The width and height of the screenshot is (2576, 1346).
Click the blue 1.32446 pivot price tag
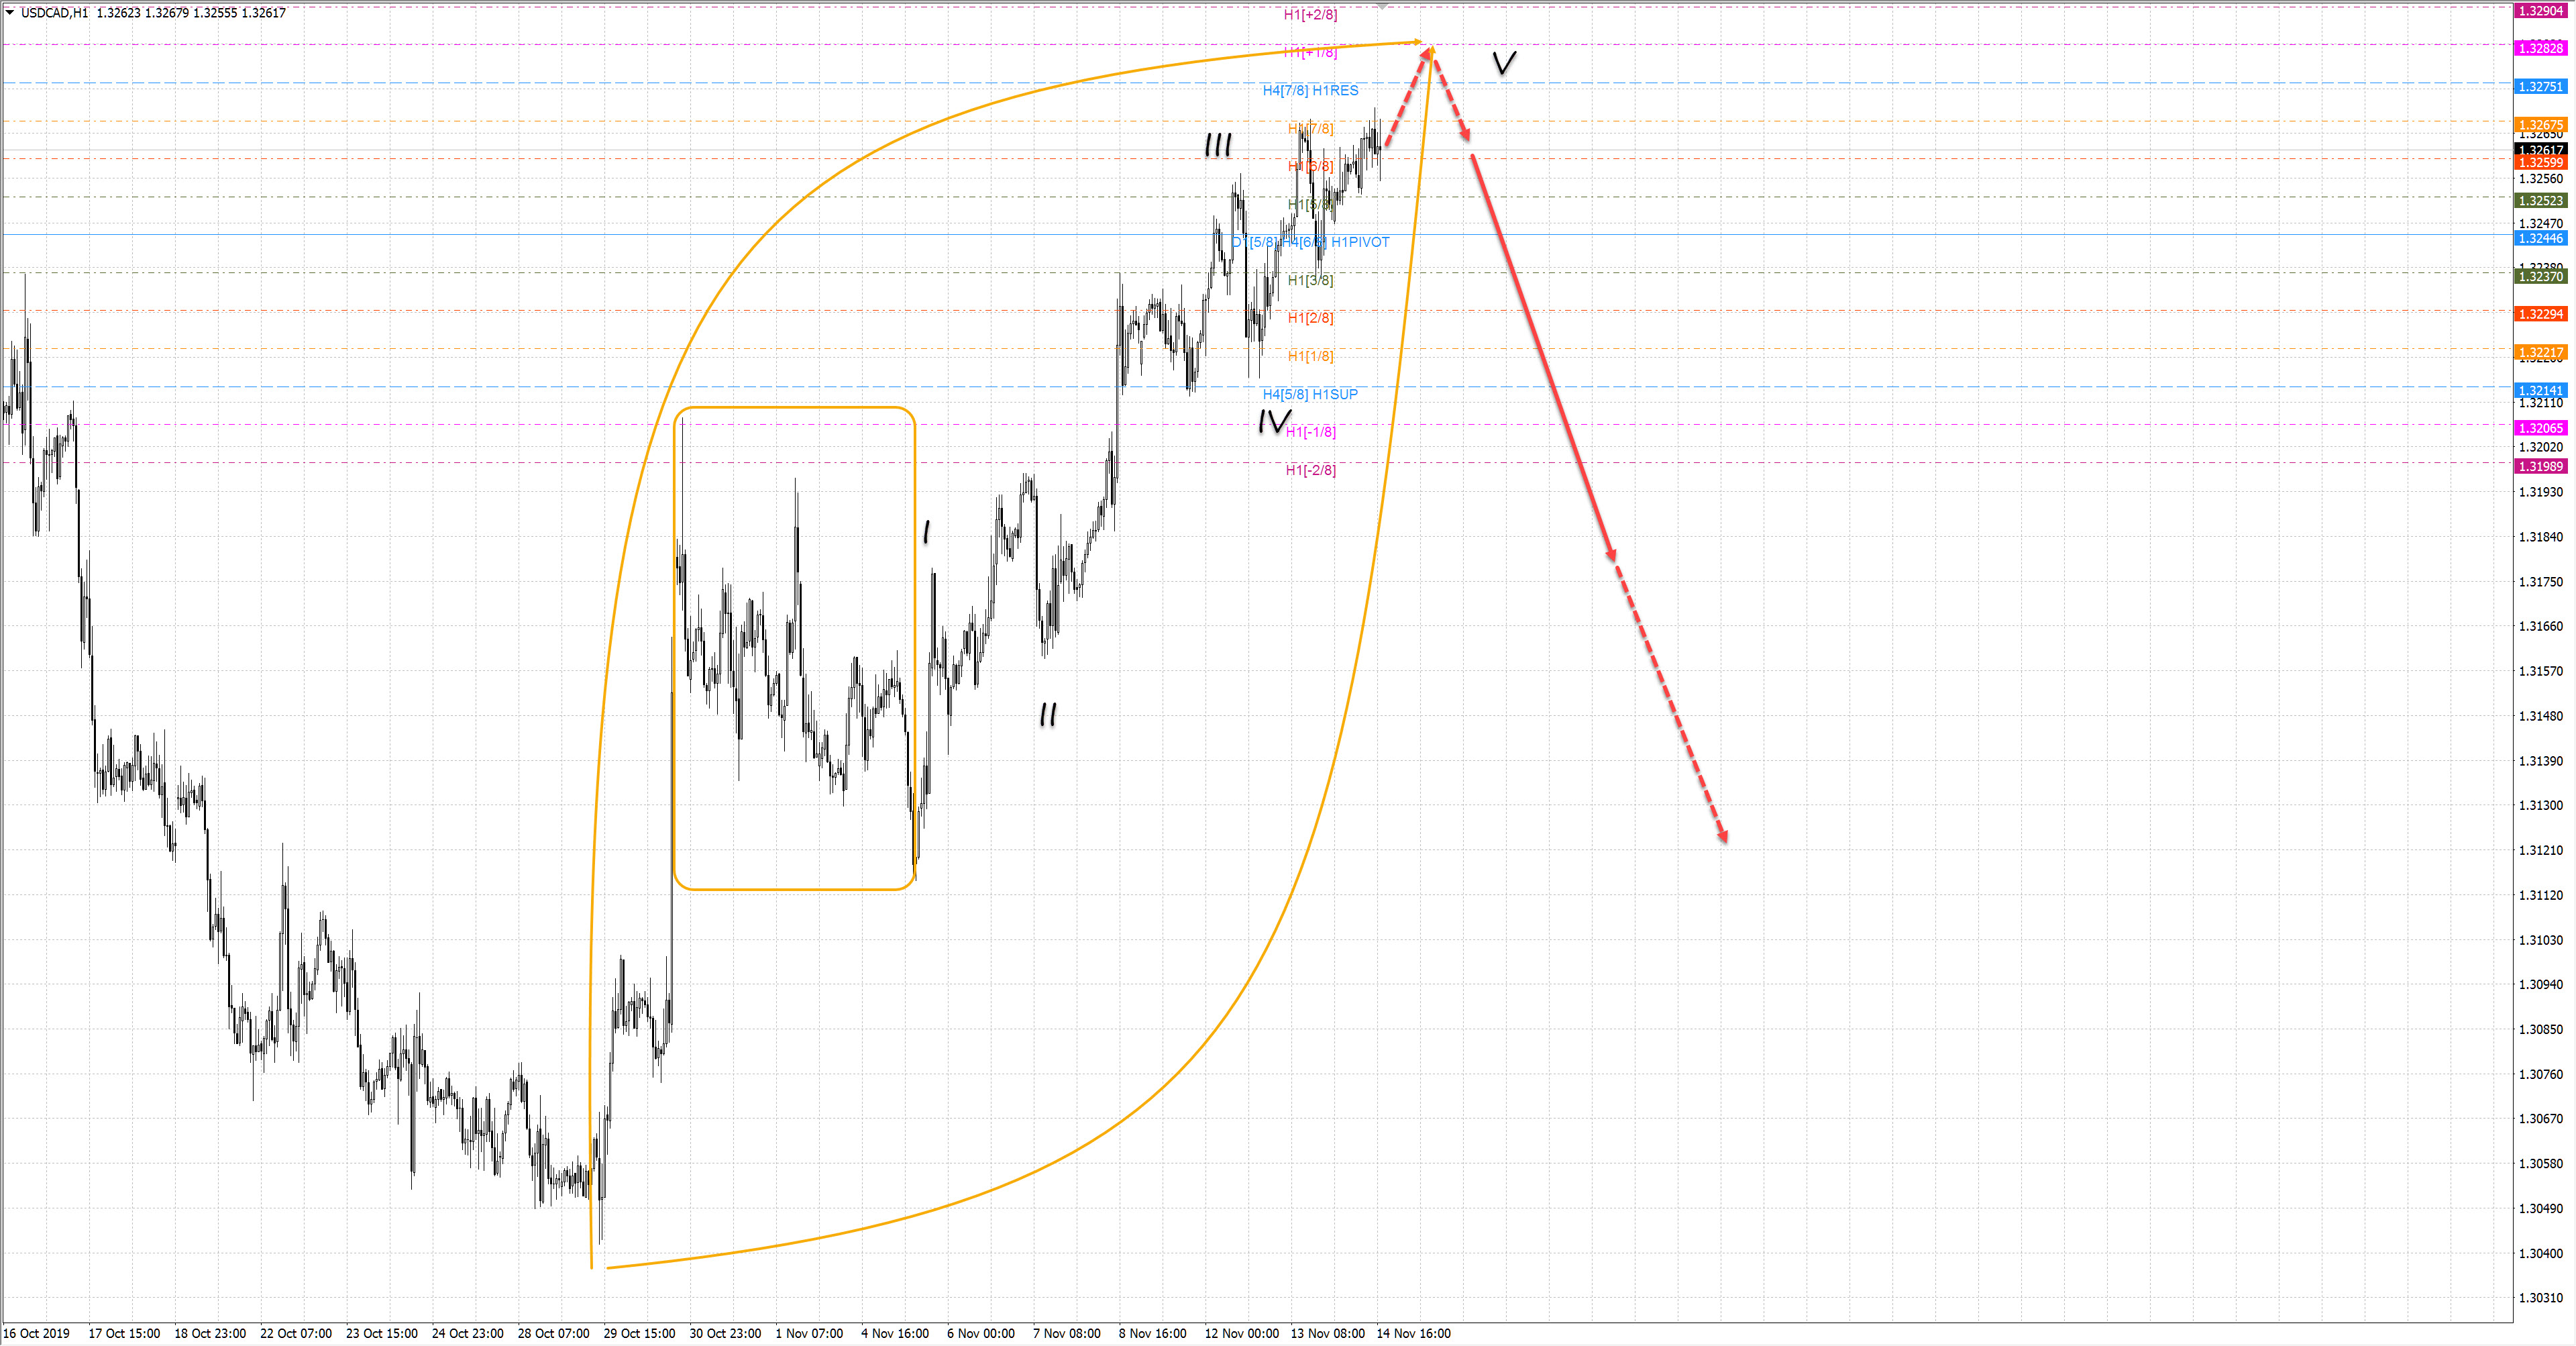coord(2540,238)
